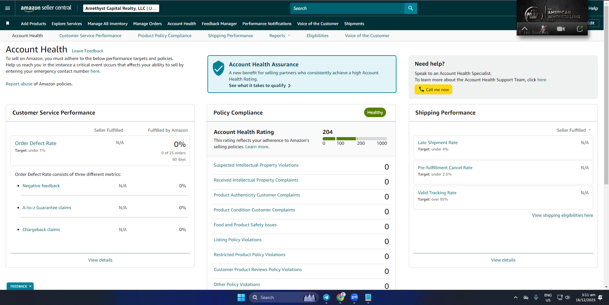Open the volume tray icon
Viewport: 609px width, 305px height.
tap(567, 297)
